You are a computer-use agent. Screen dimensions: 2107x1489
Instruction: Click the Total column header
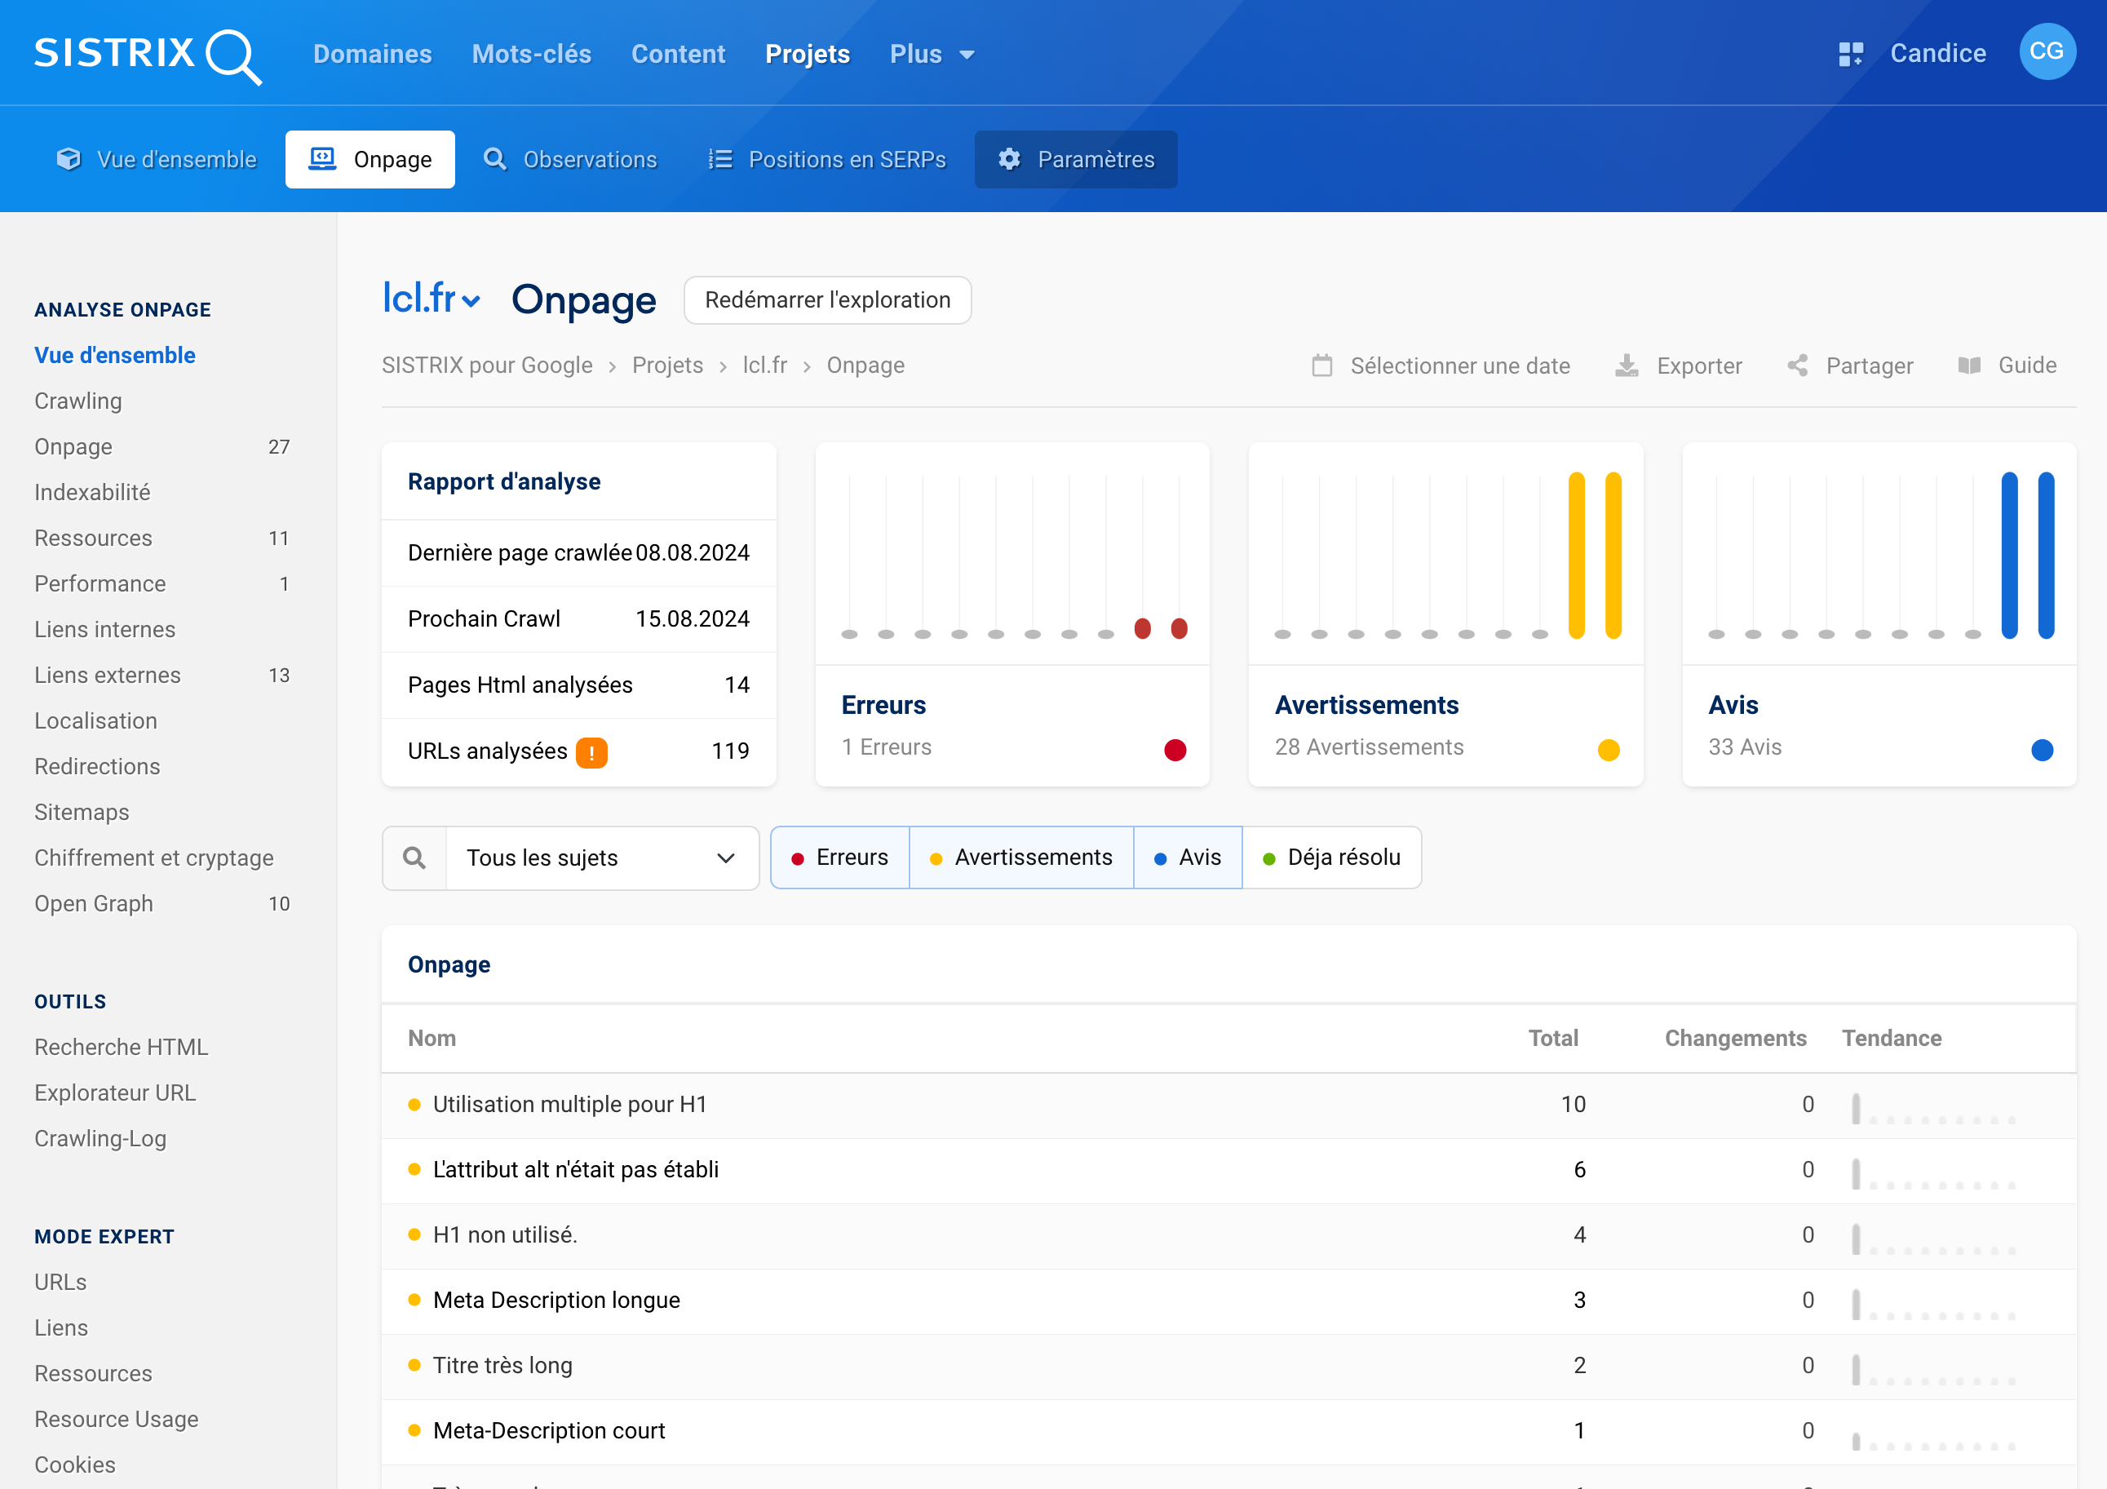(x=1553, y=1039)
